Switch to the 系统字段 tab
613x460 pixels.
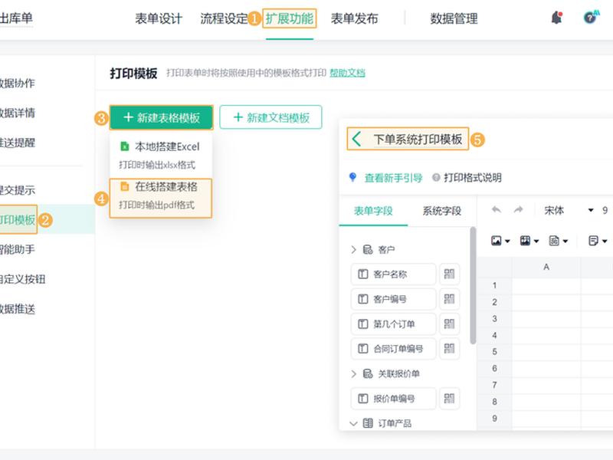[x=442, y=211]
